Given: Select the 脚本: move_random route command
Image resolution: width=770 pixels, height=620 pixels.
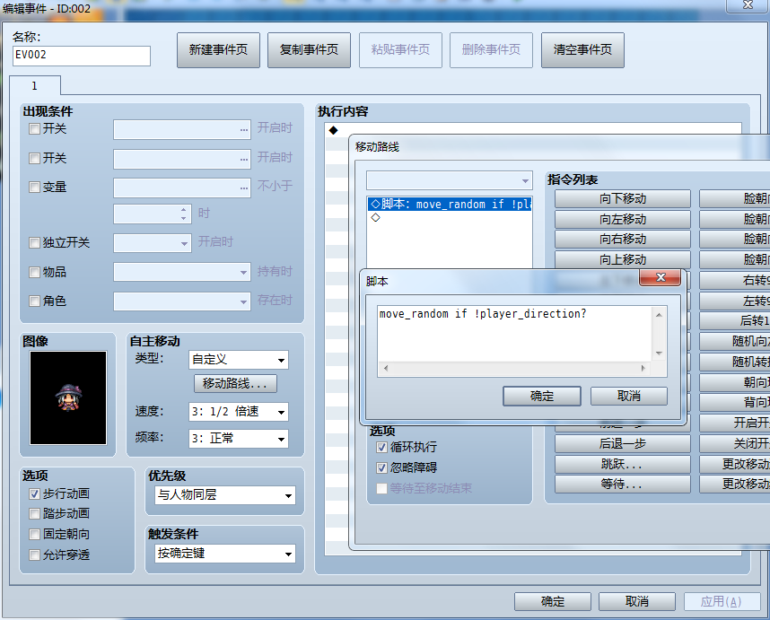Looking at the screenshot, I should coord(450,205).
